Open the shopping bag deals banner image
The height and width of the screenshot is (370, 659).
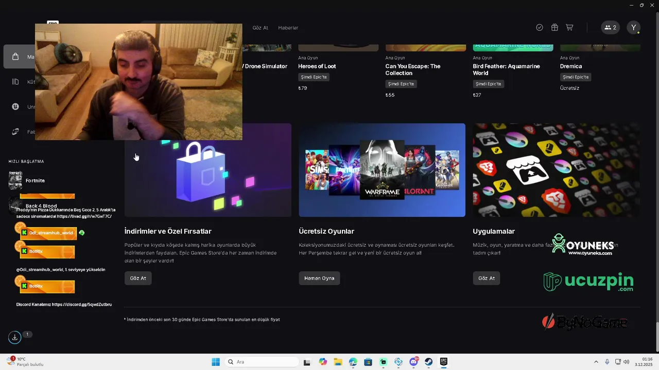click(208, 170)
